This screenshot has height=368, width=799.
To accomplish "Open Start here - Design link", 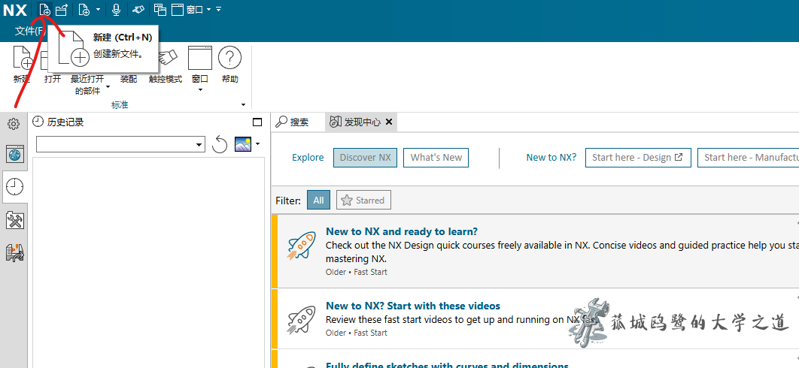I will [x=638, y=158].
